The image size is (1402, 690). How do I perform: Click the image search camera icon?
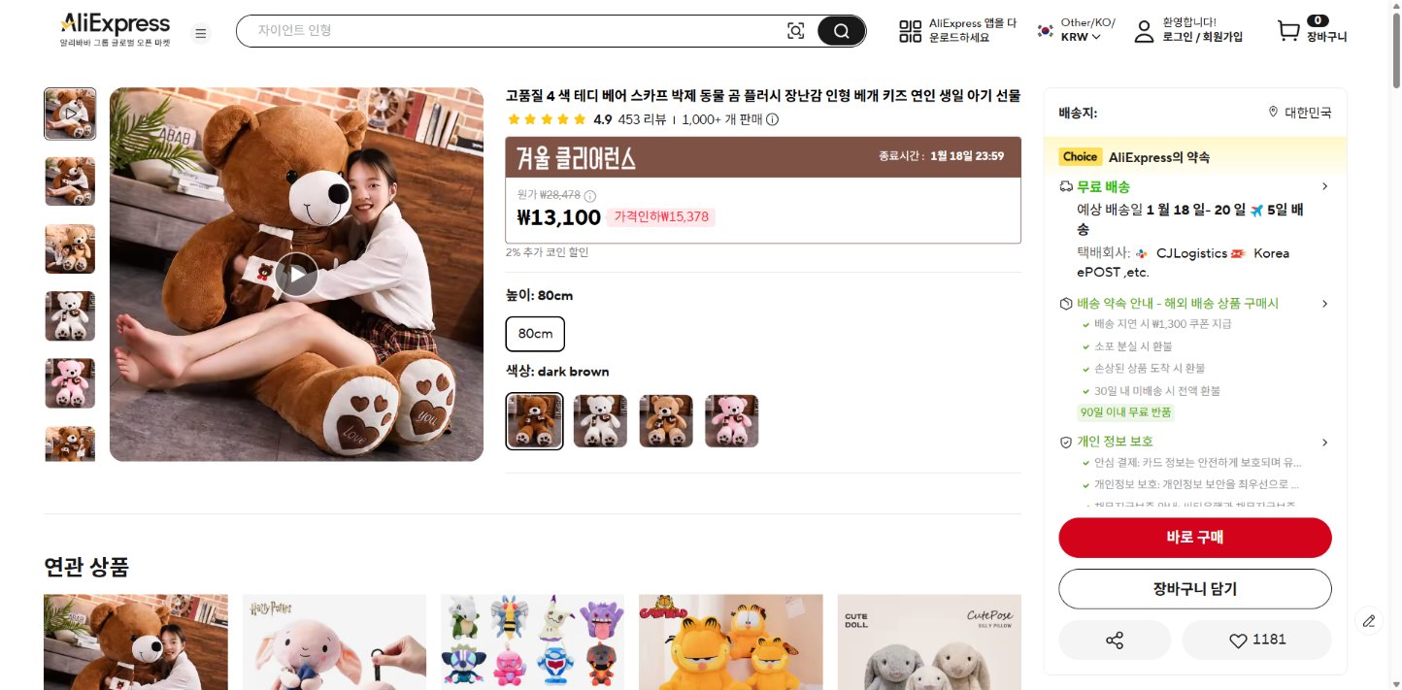[796, 31]
